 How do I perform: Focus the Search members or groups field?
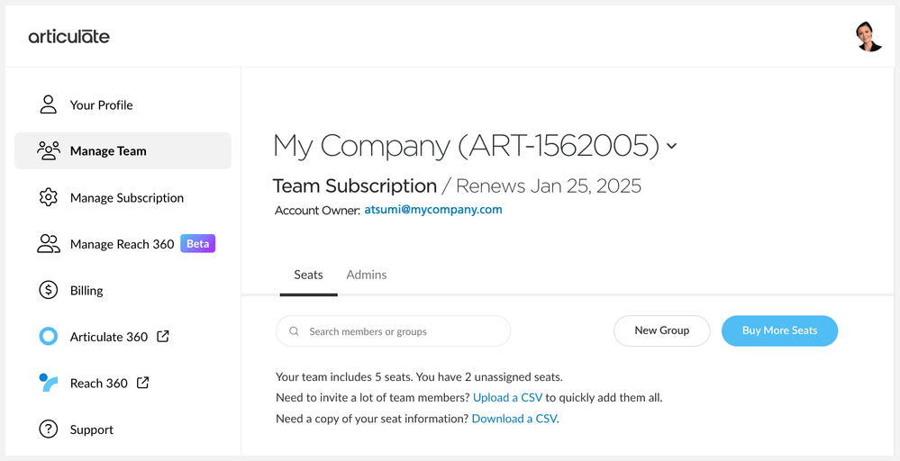pos(393,330)
